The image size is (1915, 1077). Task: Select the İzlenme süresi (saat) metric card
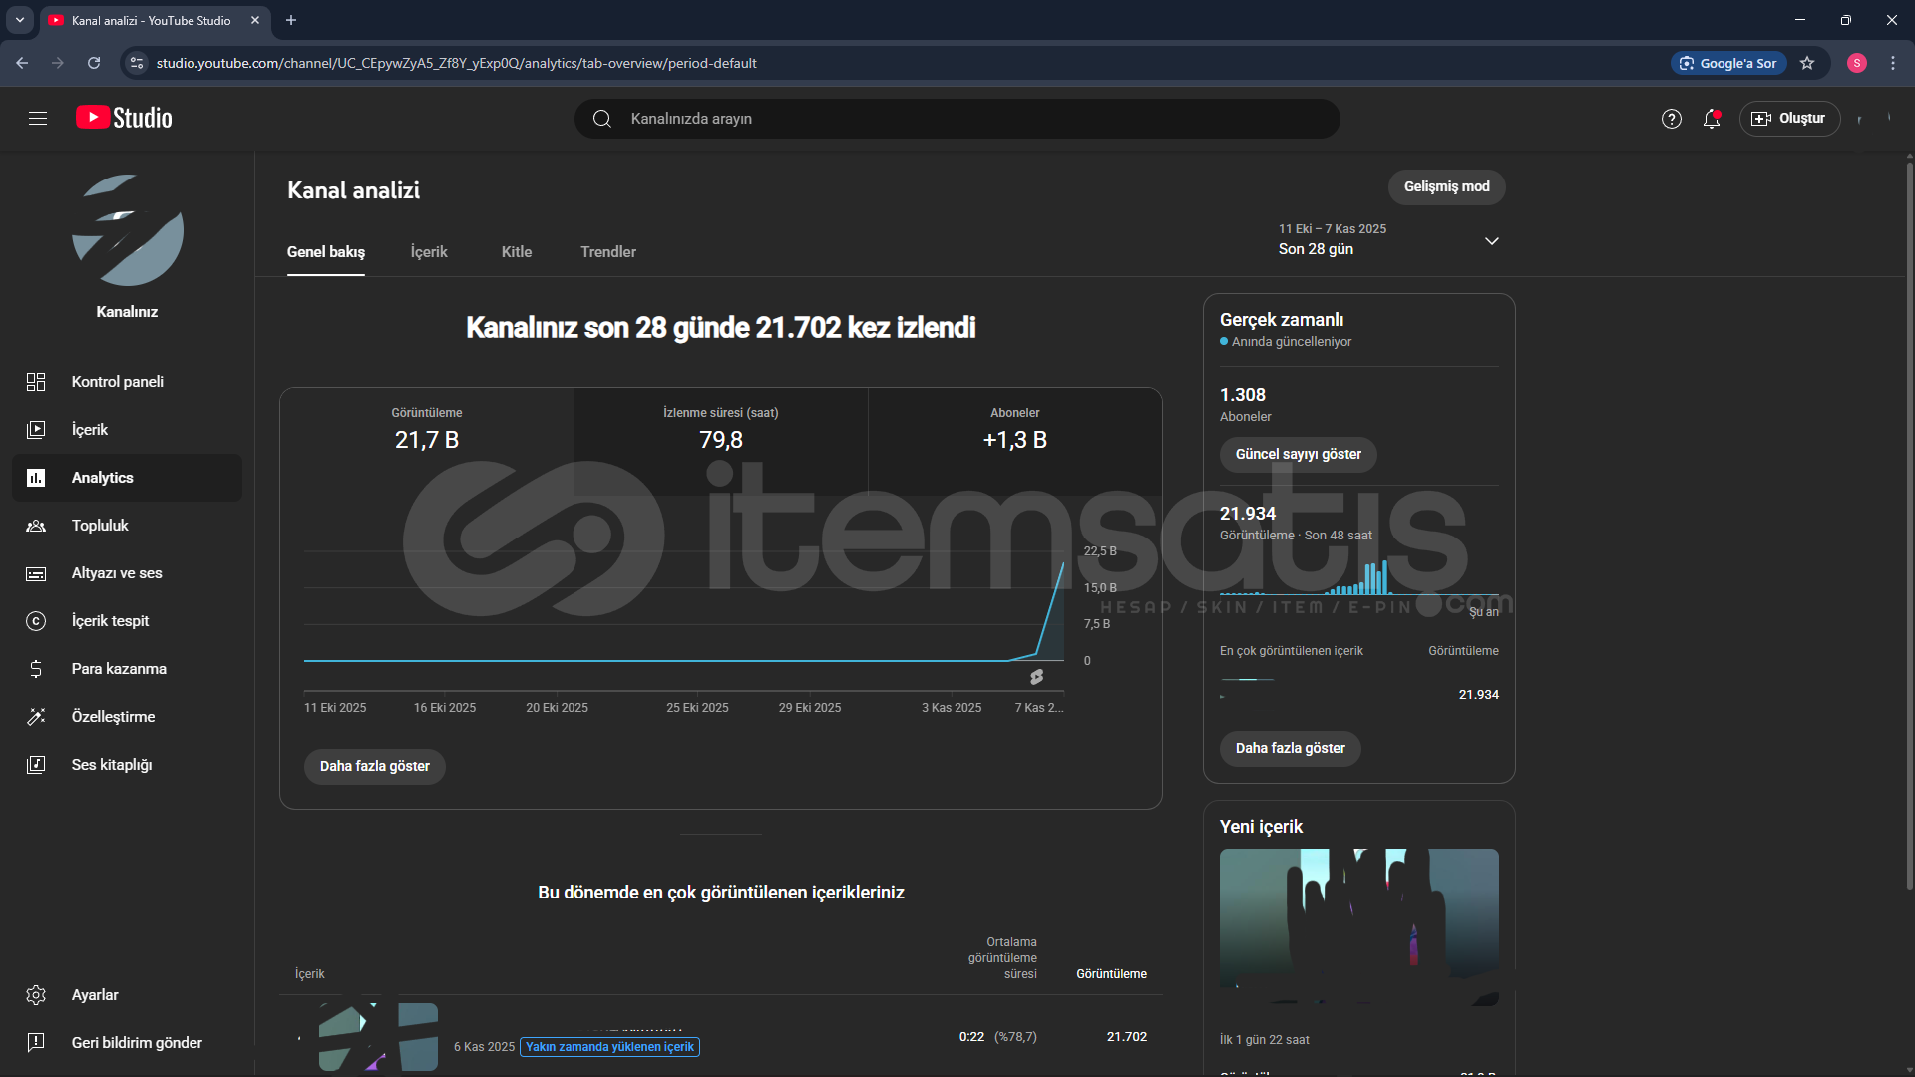tap(720, 430)
